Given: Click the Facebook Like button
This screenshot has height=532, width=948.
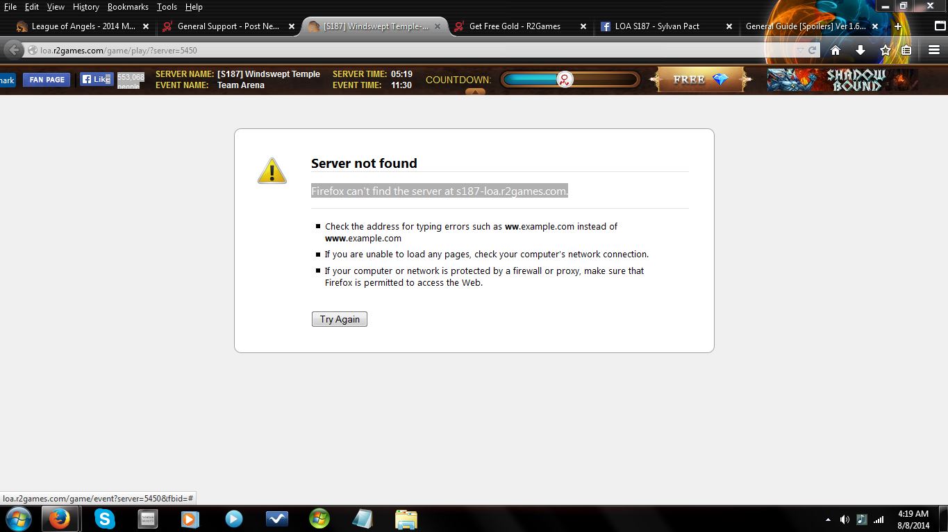Looking at the screenshot, I should pos(96,80).
